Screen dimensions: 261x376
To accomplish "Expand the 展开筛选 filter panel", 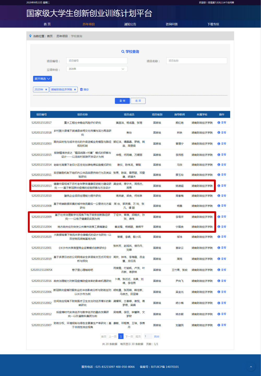I will 42,79.
